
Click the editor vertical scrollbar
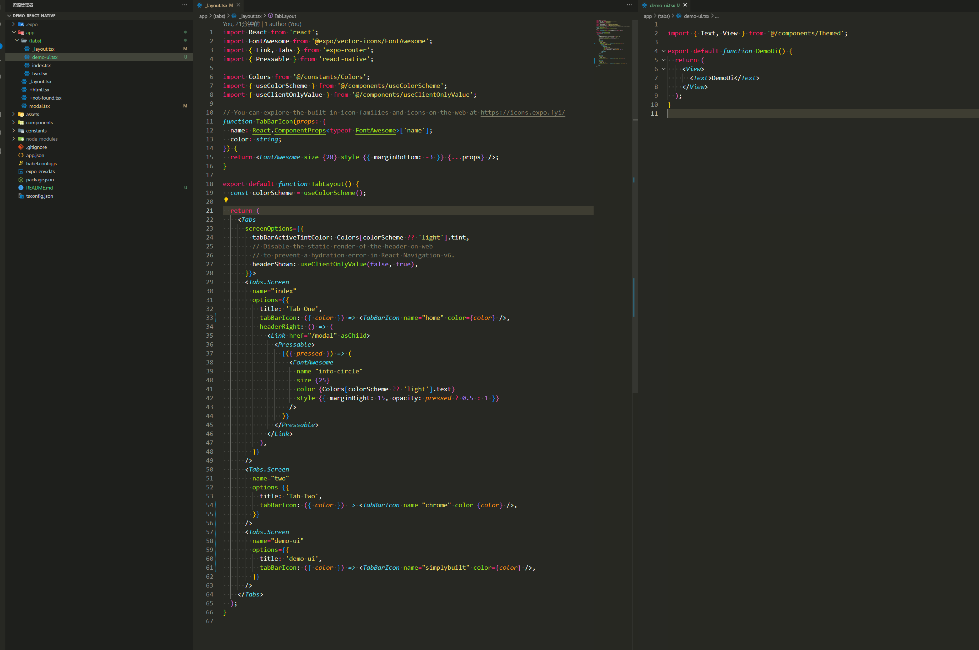[635, 207]
